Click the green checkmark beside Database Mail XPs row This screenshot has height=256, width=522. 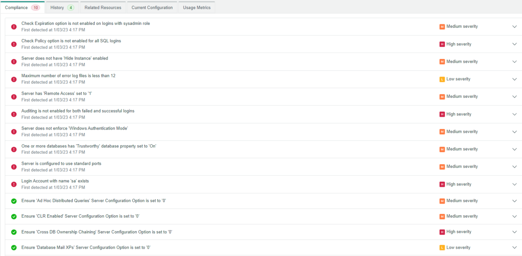(13, 247)
